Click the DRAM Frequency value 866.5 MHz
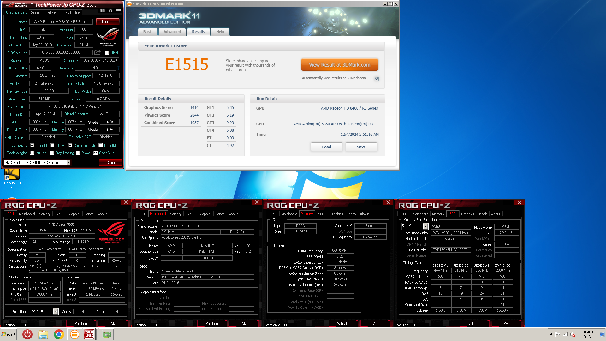The height and width of the screenshot is (341, 606). tap(340, 251)
